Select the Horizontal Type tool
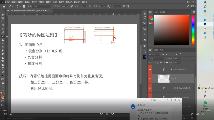The height and width of the screenshot is (120, 214). (3, 69)
